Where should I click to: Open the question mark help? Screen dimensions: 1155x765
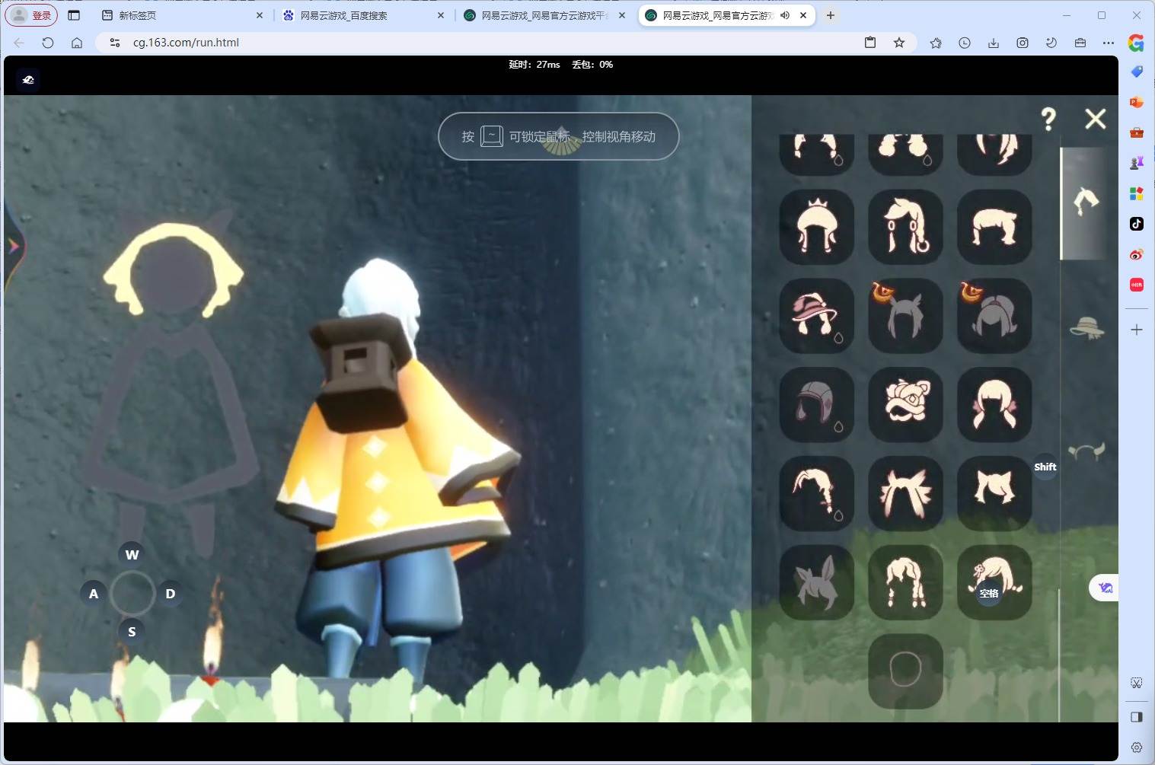click(1048, 119)
